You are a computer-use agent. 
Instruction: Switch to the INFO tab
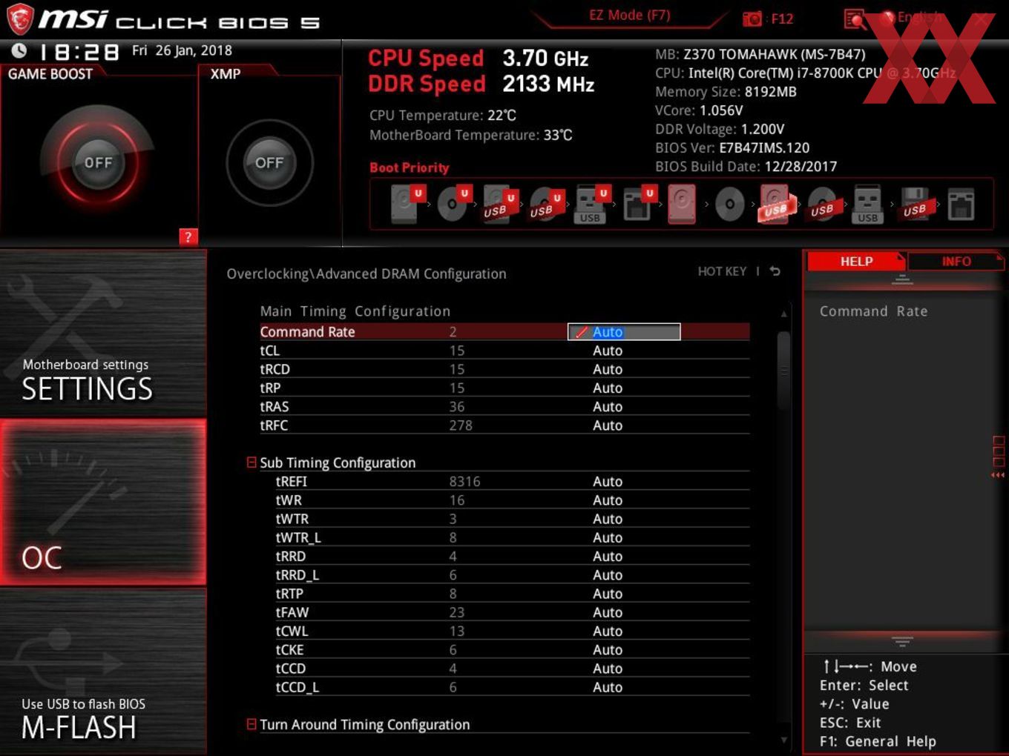[x=956, y=262]
